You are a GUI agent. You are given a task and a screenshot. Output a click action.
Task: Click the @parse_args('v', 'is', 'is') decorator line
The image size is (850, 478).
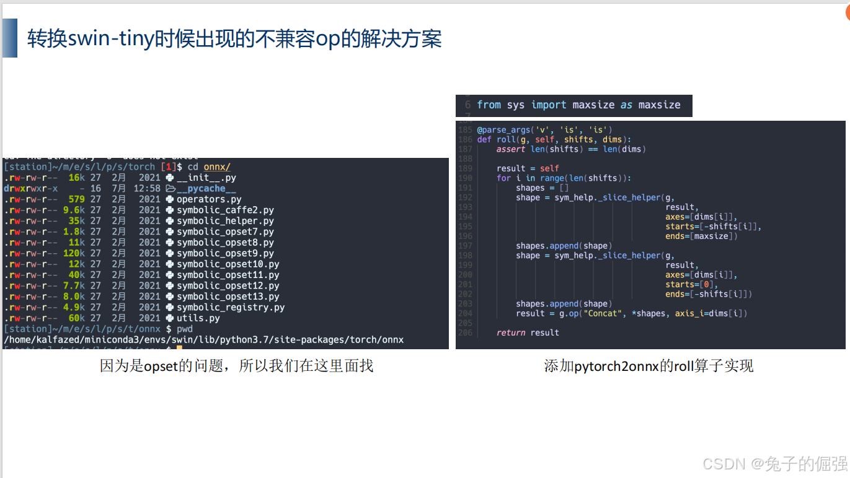(544, 130)
